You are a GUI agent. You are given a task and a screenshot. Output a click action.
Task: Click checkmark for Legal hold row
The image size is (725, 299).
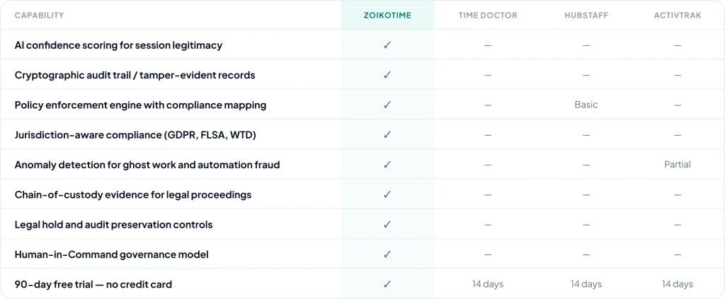pos(387,224)
